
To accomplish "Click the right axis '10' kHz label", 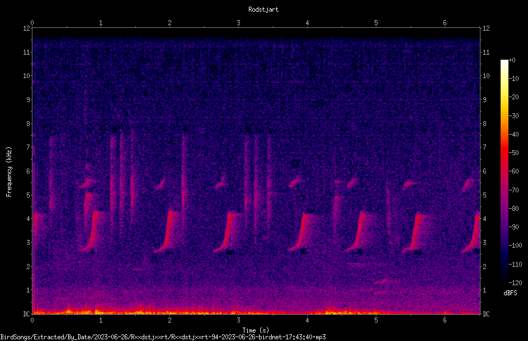I will pyautogui.click(x=486, y=76).
